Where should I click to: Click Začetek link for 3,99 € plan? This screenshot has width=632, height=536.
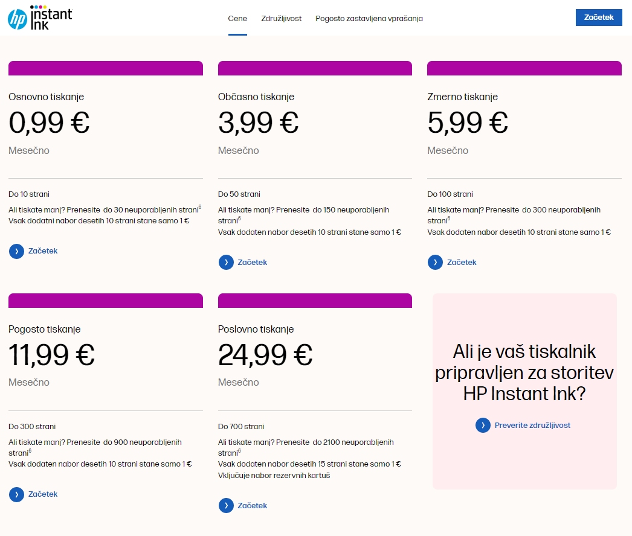(253, 262)
